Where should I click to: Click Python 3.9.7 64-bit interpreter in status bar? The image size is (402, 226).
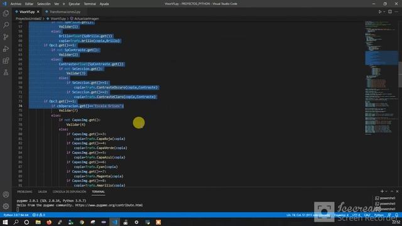point(16,215)
